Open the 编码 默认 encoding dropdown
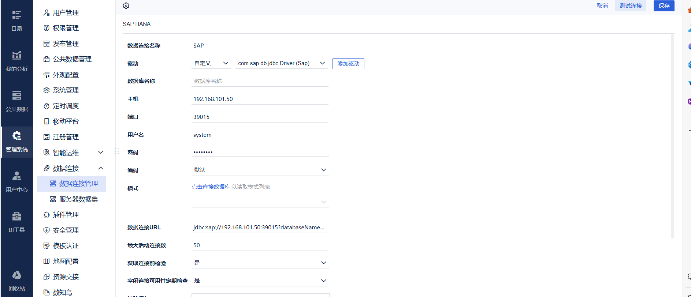 tap(260, 170)
